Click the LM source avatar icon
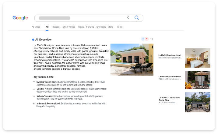 (143, 39)
